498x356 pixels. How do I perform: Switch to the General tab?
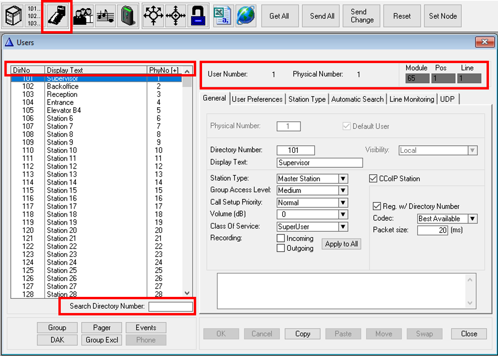point(215,99)
